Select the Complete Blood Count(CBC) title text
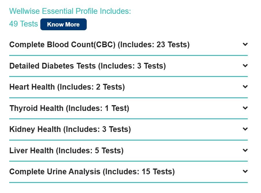This screenshot has height=193, width=261. coord(63,45)
